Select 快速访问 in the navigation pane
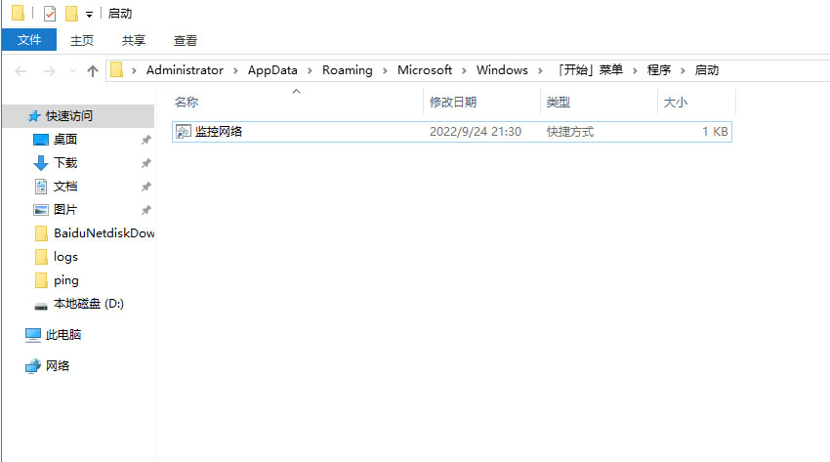The width and height of the screenshot is (830, 462). click(78, 116)
